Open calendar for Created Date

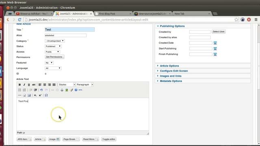[215, 43]
